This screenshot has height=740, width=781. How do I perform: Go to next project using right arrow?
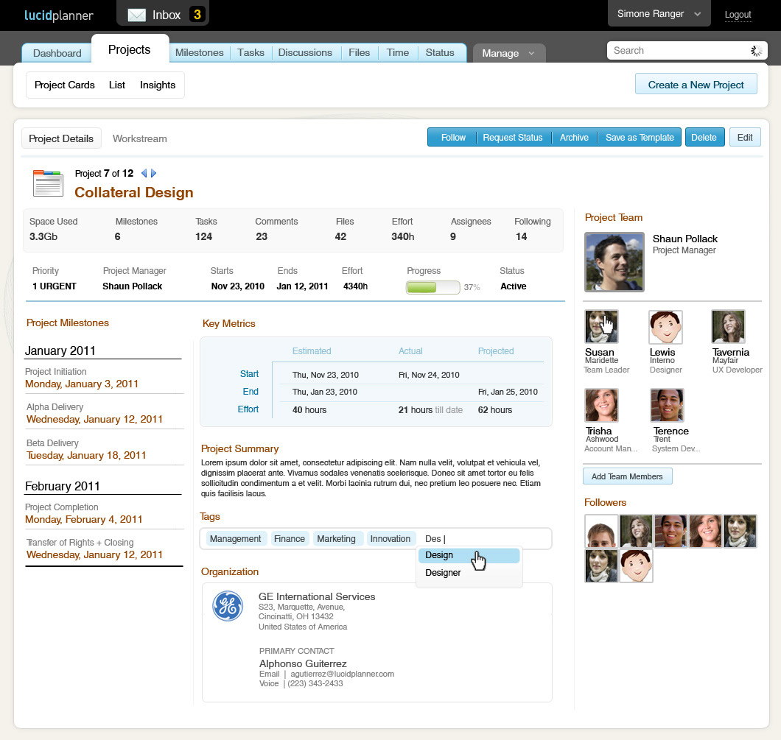pos(154,174)
